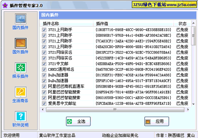The width and height of the screenshot is (198, 138).
Task: Toggle the 爱美思中文邮址 checkbox
Action: [44, 103]
